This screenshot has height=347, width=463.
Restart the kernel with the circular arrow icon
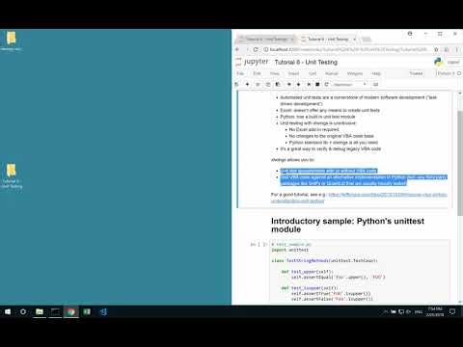pos(326,84)
